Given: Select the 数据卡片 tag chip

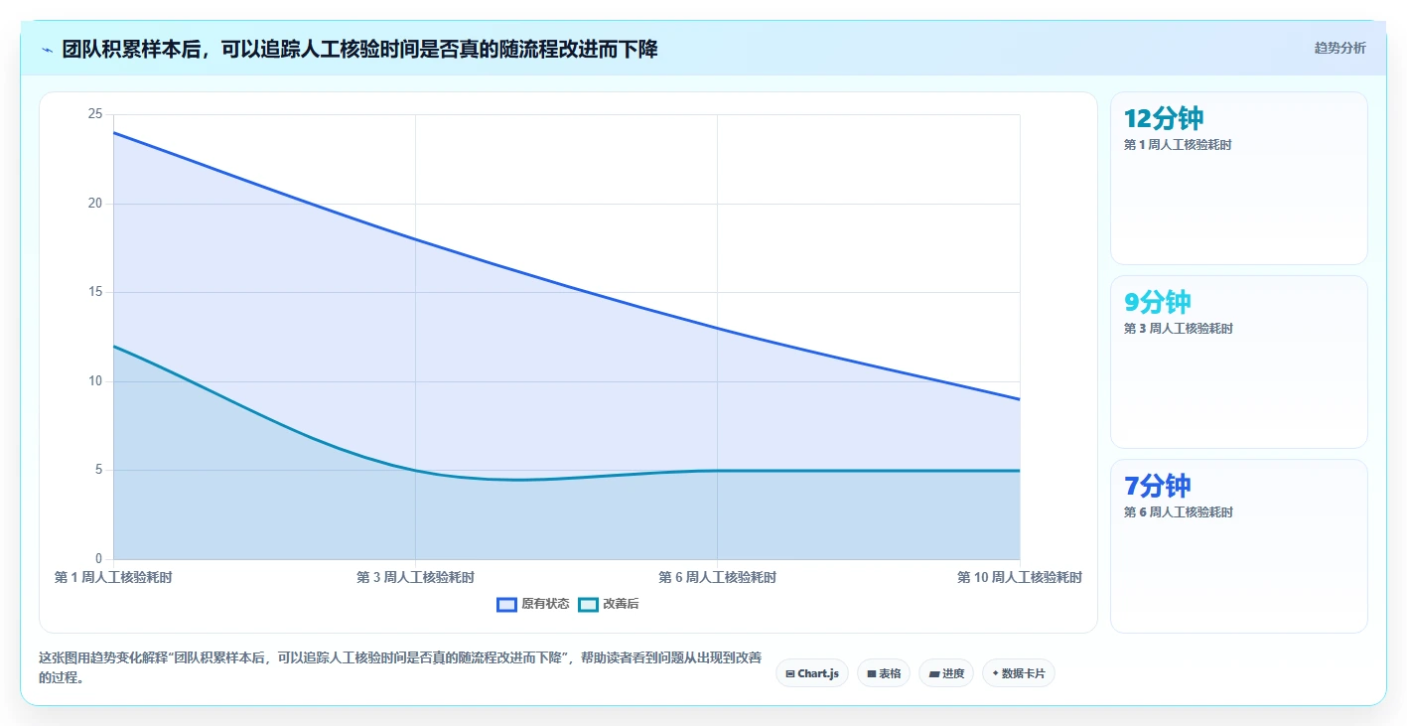Looking at the screenshot, I should (1019, 673).
